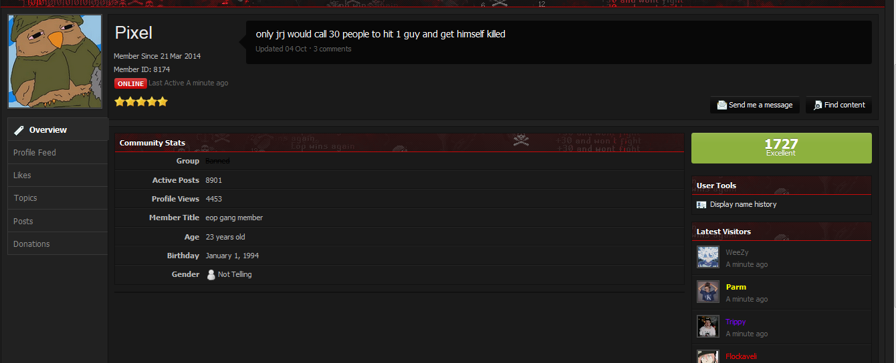Switch to the Likes tab
Image resolution: width=896 pixels, height=363 pixels.
click(58, 175)
